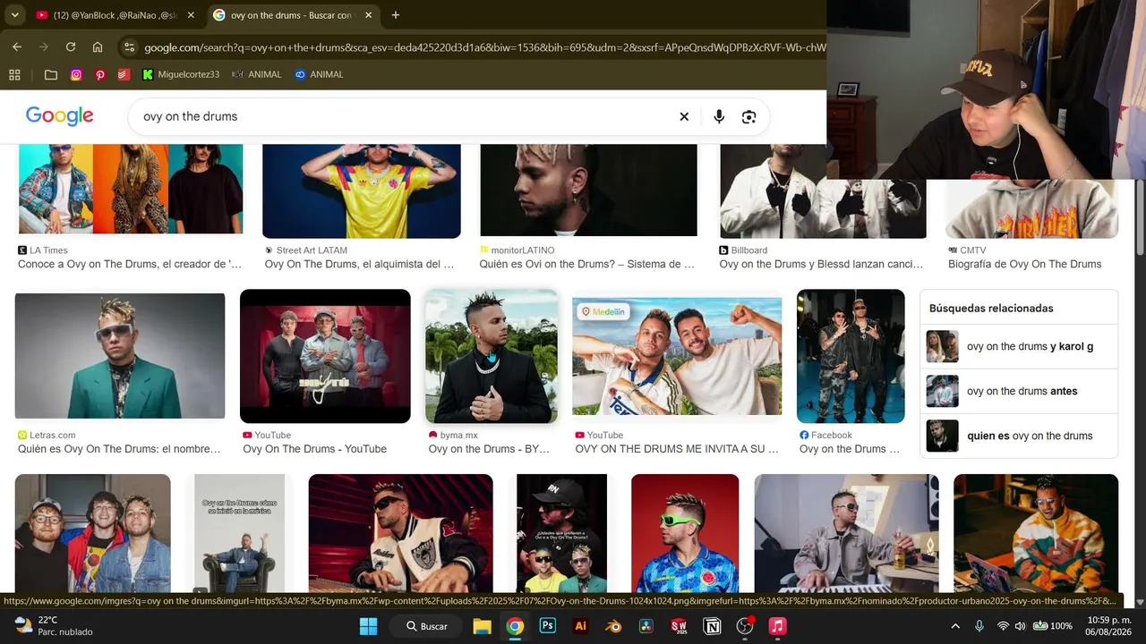The image size is (1146, 644).
Task: Select the 'ovy on the drums' Google tab
Action: pyautogui.click(x=294, y=15)
